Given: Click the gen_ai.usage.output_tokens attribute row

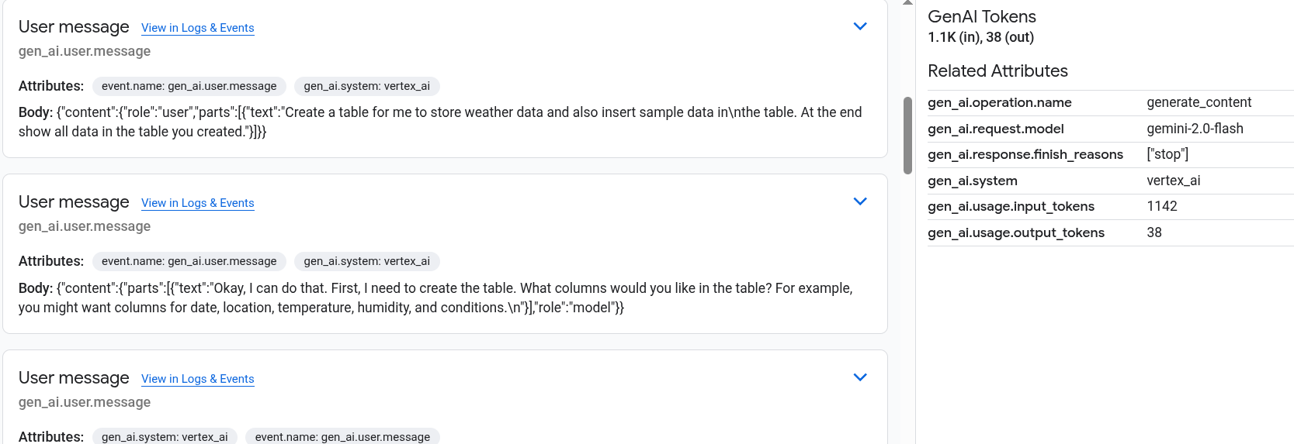Looking at the screenshot, I should click(1110, 232).
